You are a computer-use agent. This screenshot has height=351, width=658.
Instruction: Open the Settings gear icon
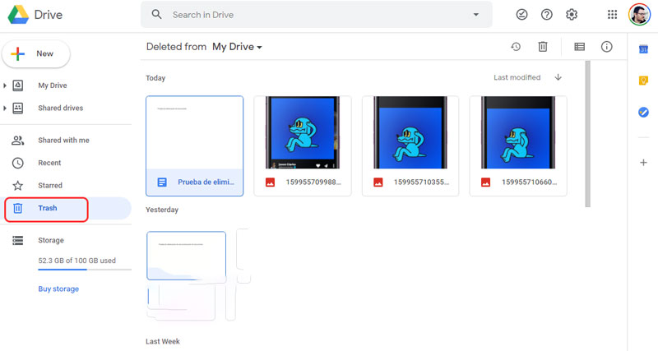(572, 15)
